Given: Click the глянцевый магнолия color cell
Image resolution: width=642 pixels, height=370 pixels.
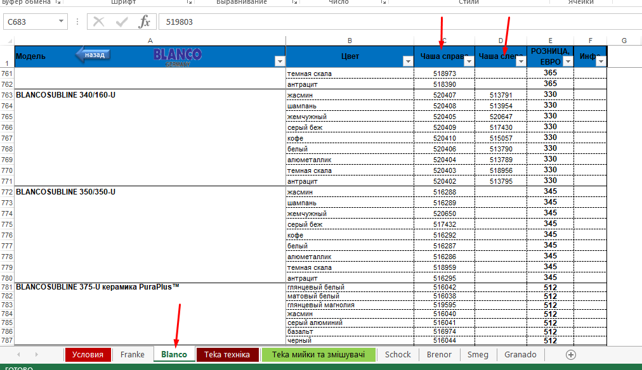Looking at the screenshot, I should pyautogui.click(x=350, y=305).
